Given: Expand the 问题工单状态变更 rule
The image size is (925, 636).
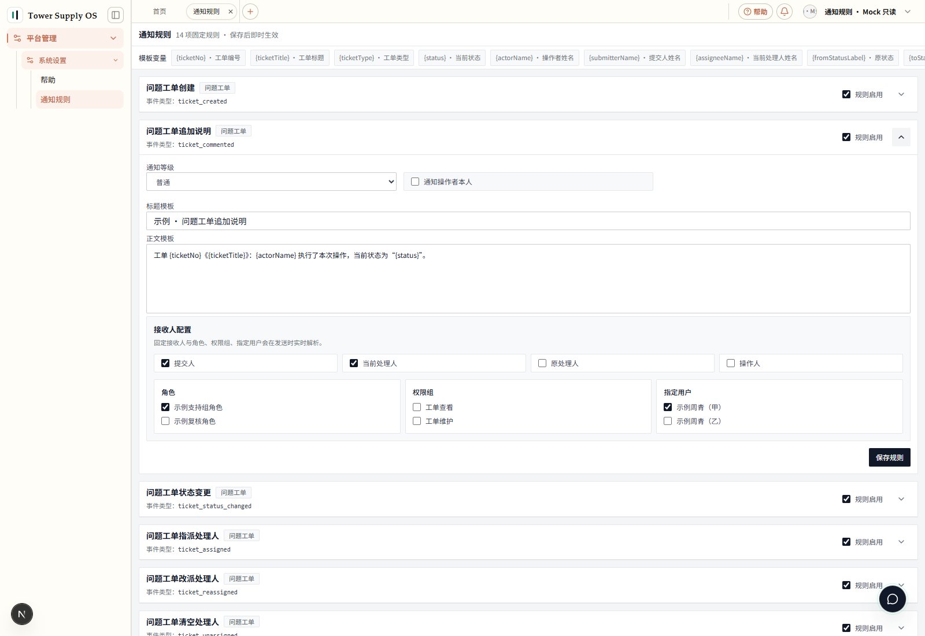Looking at the screenshot, I should click(901, 499).
